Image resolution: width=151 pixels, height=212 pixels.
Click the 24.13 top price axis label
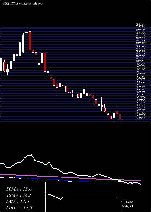[140, 25]
